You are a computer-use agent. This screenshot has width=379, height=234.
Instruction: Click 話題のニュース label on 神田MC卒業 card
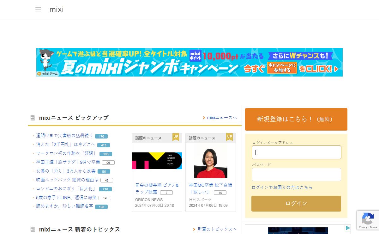tap(202, 138)
